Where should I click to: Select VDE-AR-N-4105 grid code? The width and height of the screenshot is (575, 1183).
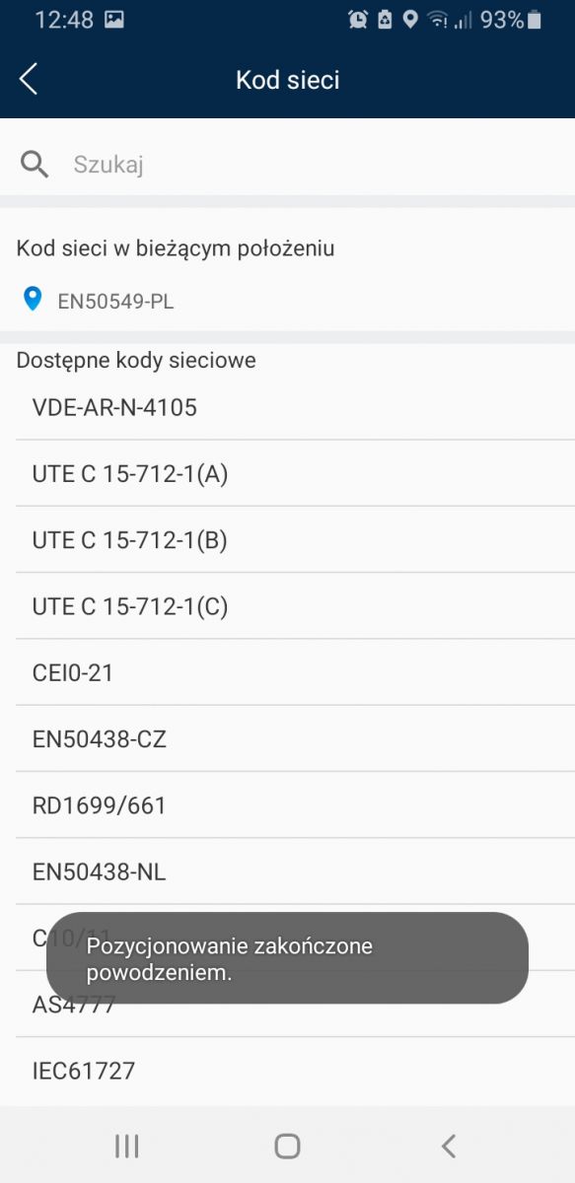coord(295,407)
